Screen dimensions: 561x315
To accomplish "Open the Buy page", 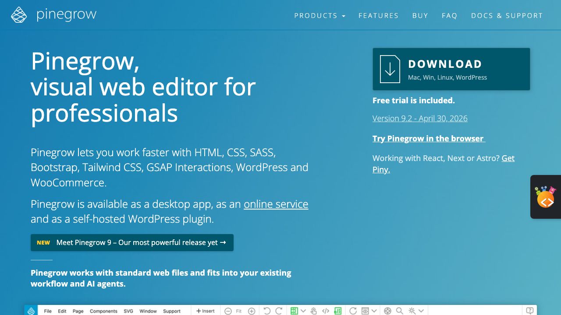I will coord(420,16).
